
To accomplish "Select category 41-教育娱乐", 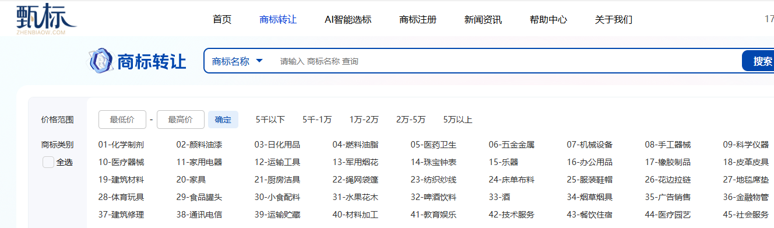I will (434, 215).
